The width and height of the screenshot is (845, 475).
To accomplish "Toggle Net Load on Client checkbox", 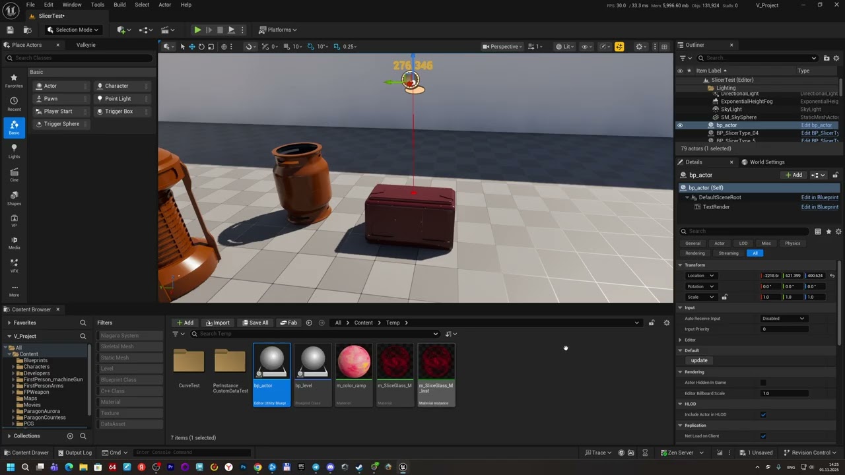I will [763, 436].
